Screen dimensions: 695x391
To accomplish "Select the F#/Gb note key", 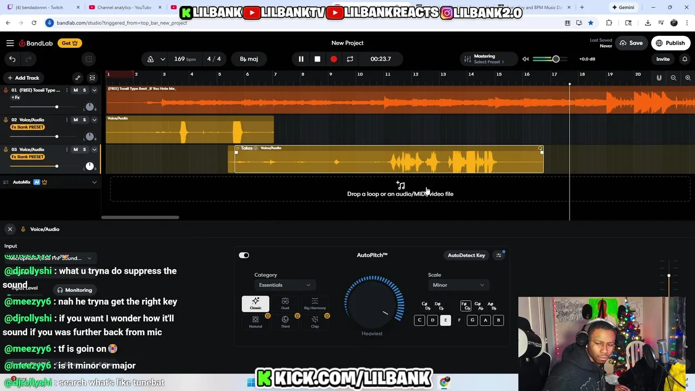I will pyautogui.click(x=465, y=306).
